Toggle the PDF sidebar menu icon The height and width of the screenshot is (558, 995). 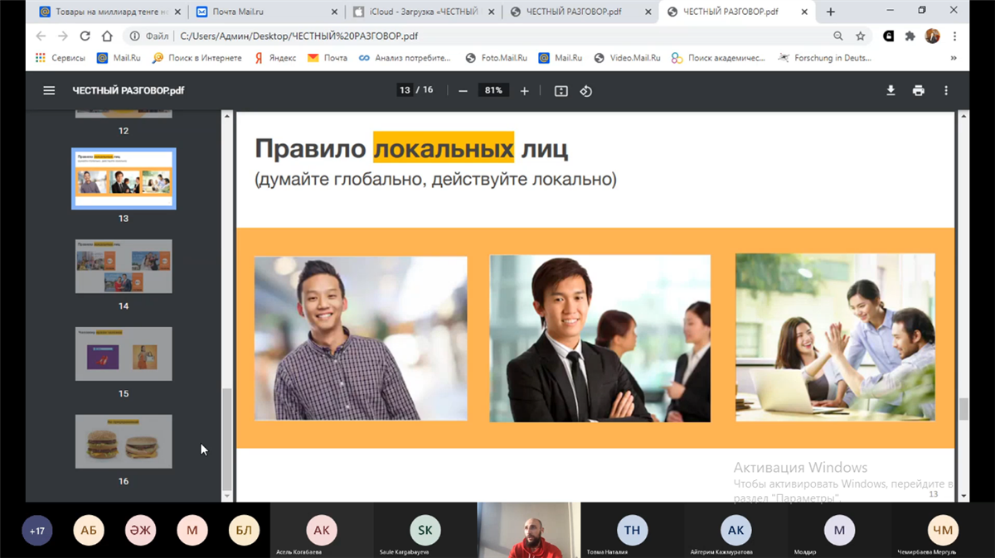point(49,91)
